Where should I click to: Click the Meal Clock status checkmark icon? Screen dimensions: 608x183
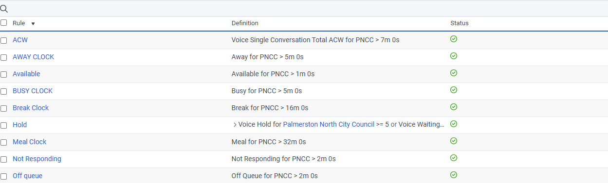tap(454, 141)
